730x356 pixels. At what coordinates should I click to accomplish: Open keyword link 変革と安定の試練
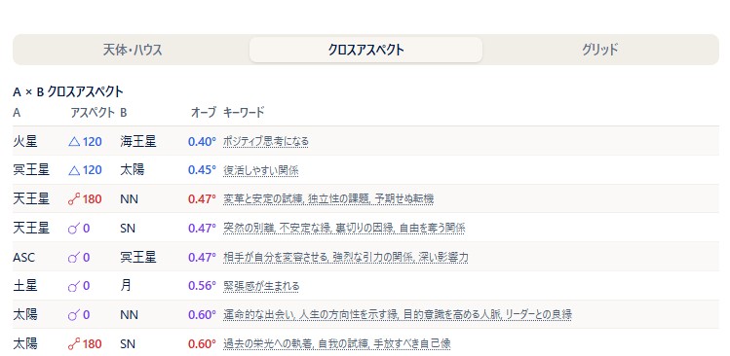[263, 199]
